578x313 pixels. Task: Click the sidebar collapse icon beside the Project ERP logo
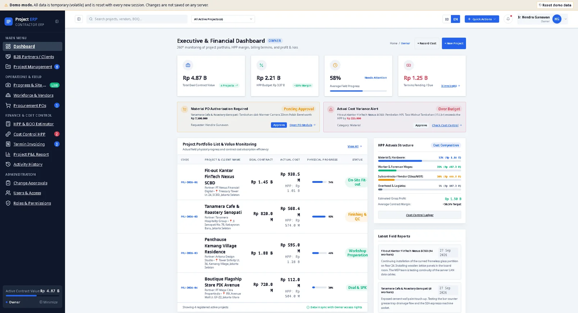[57, 22]
